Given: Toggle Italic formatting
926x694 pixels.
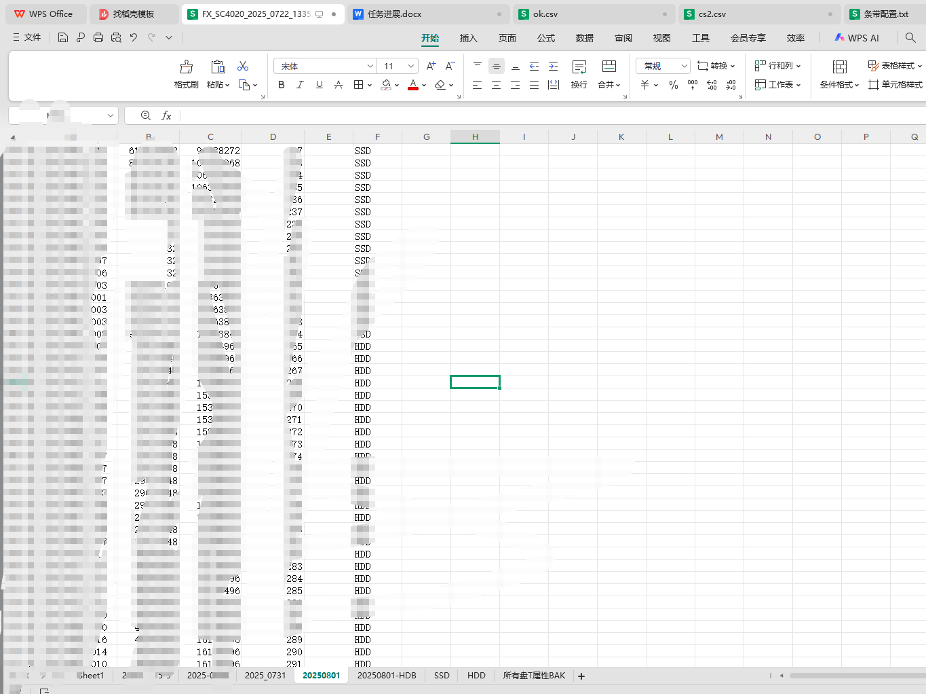Looking at the screenshot, I should pos(300,85).
